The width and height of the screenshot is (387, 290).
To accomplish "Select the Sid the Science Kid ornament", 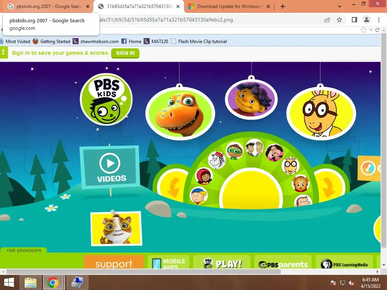I will pos(251,99).
